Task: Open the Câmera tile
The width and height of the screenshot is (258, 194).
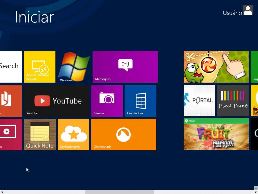Action: pyautogui.click(x=107, y=101)
